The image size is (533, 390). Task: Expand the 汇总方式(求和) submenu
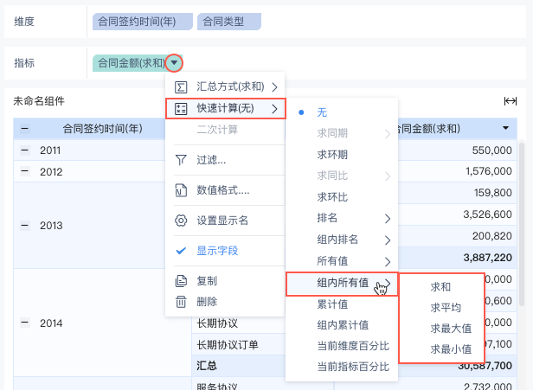point(225,87)
